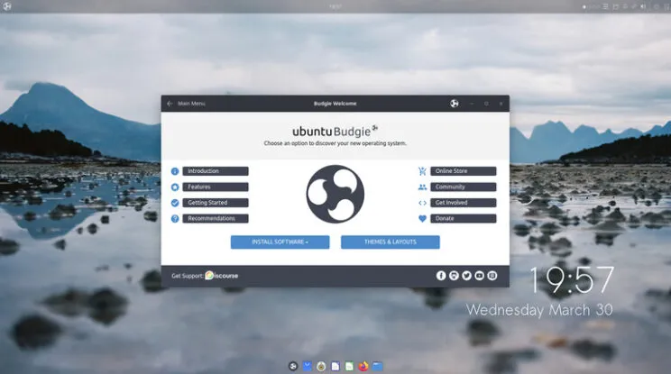Maximize the Budgie Welcome window
The image size is (671, 374).
click(x=486, y=104)
